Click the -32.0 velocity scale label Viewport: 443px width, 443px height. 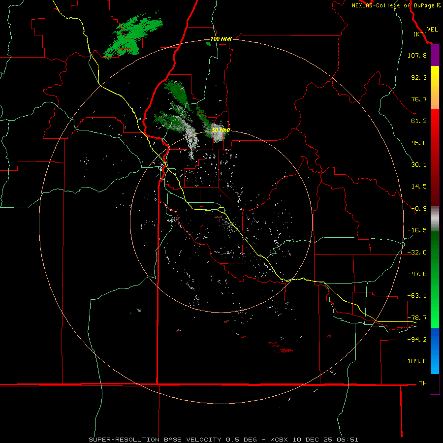tap(417, 253)
